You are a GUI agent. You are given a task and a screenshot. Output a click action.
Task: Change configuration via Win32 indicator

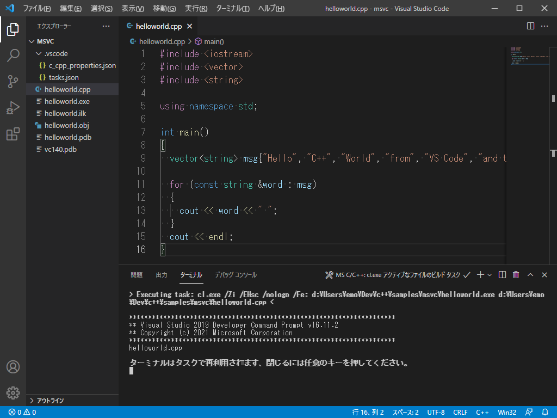[507, 413]
